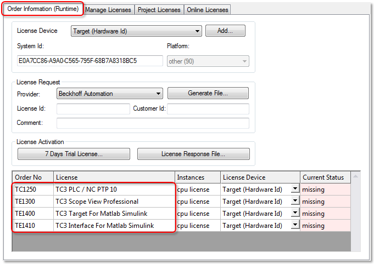Screen dimensions: 374x264
Task: Select the TE1300 order number cell
Action: [33, 202]
